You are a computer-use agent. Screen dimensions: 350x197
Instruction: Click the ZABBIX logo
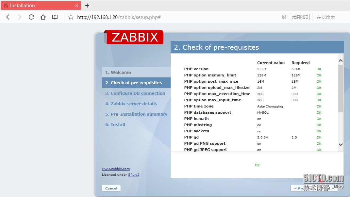pyautogui.click(x=134, y=37)
